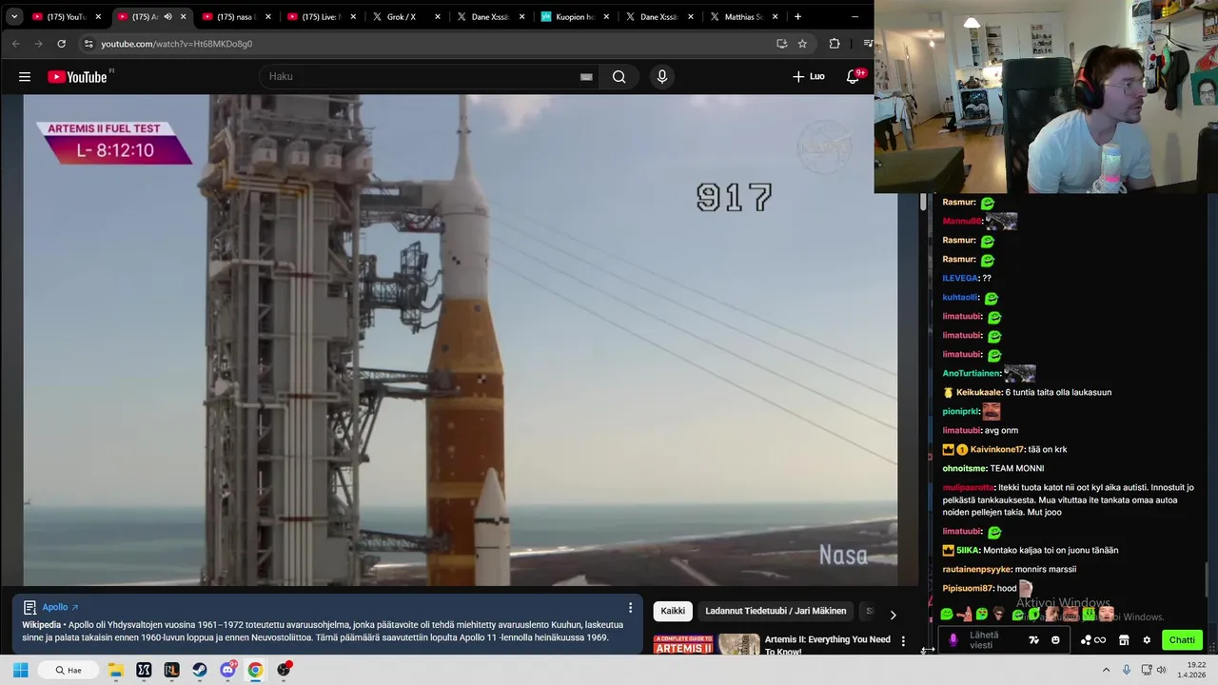This screenshot has height=685, width=1218.
Task: Open the YouTube guide hamburger menu
Action: click(x=25, y=77)
